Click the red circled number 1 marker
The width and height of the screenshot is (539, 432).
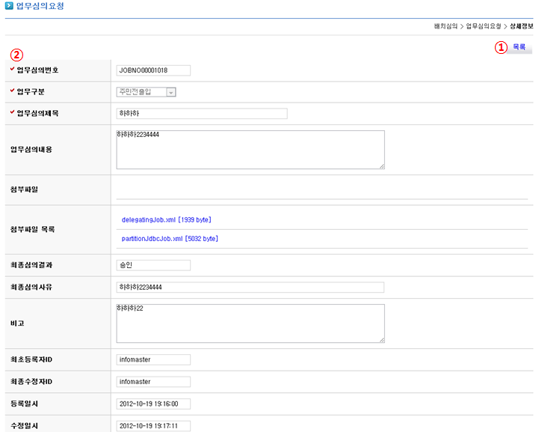pos(502,47)
